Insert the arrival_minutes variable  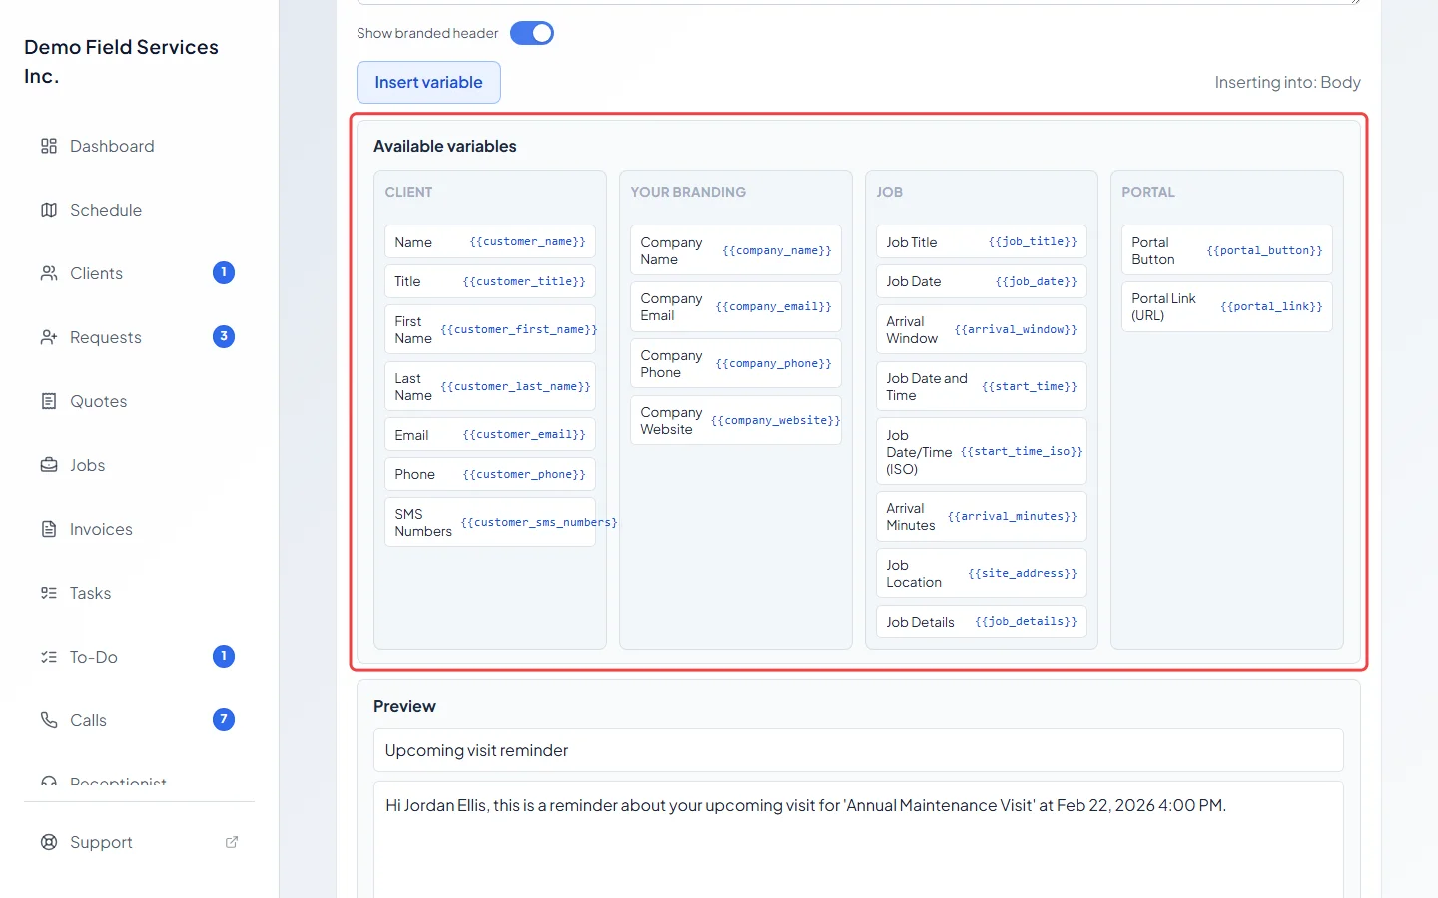point(982,517)
